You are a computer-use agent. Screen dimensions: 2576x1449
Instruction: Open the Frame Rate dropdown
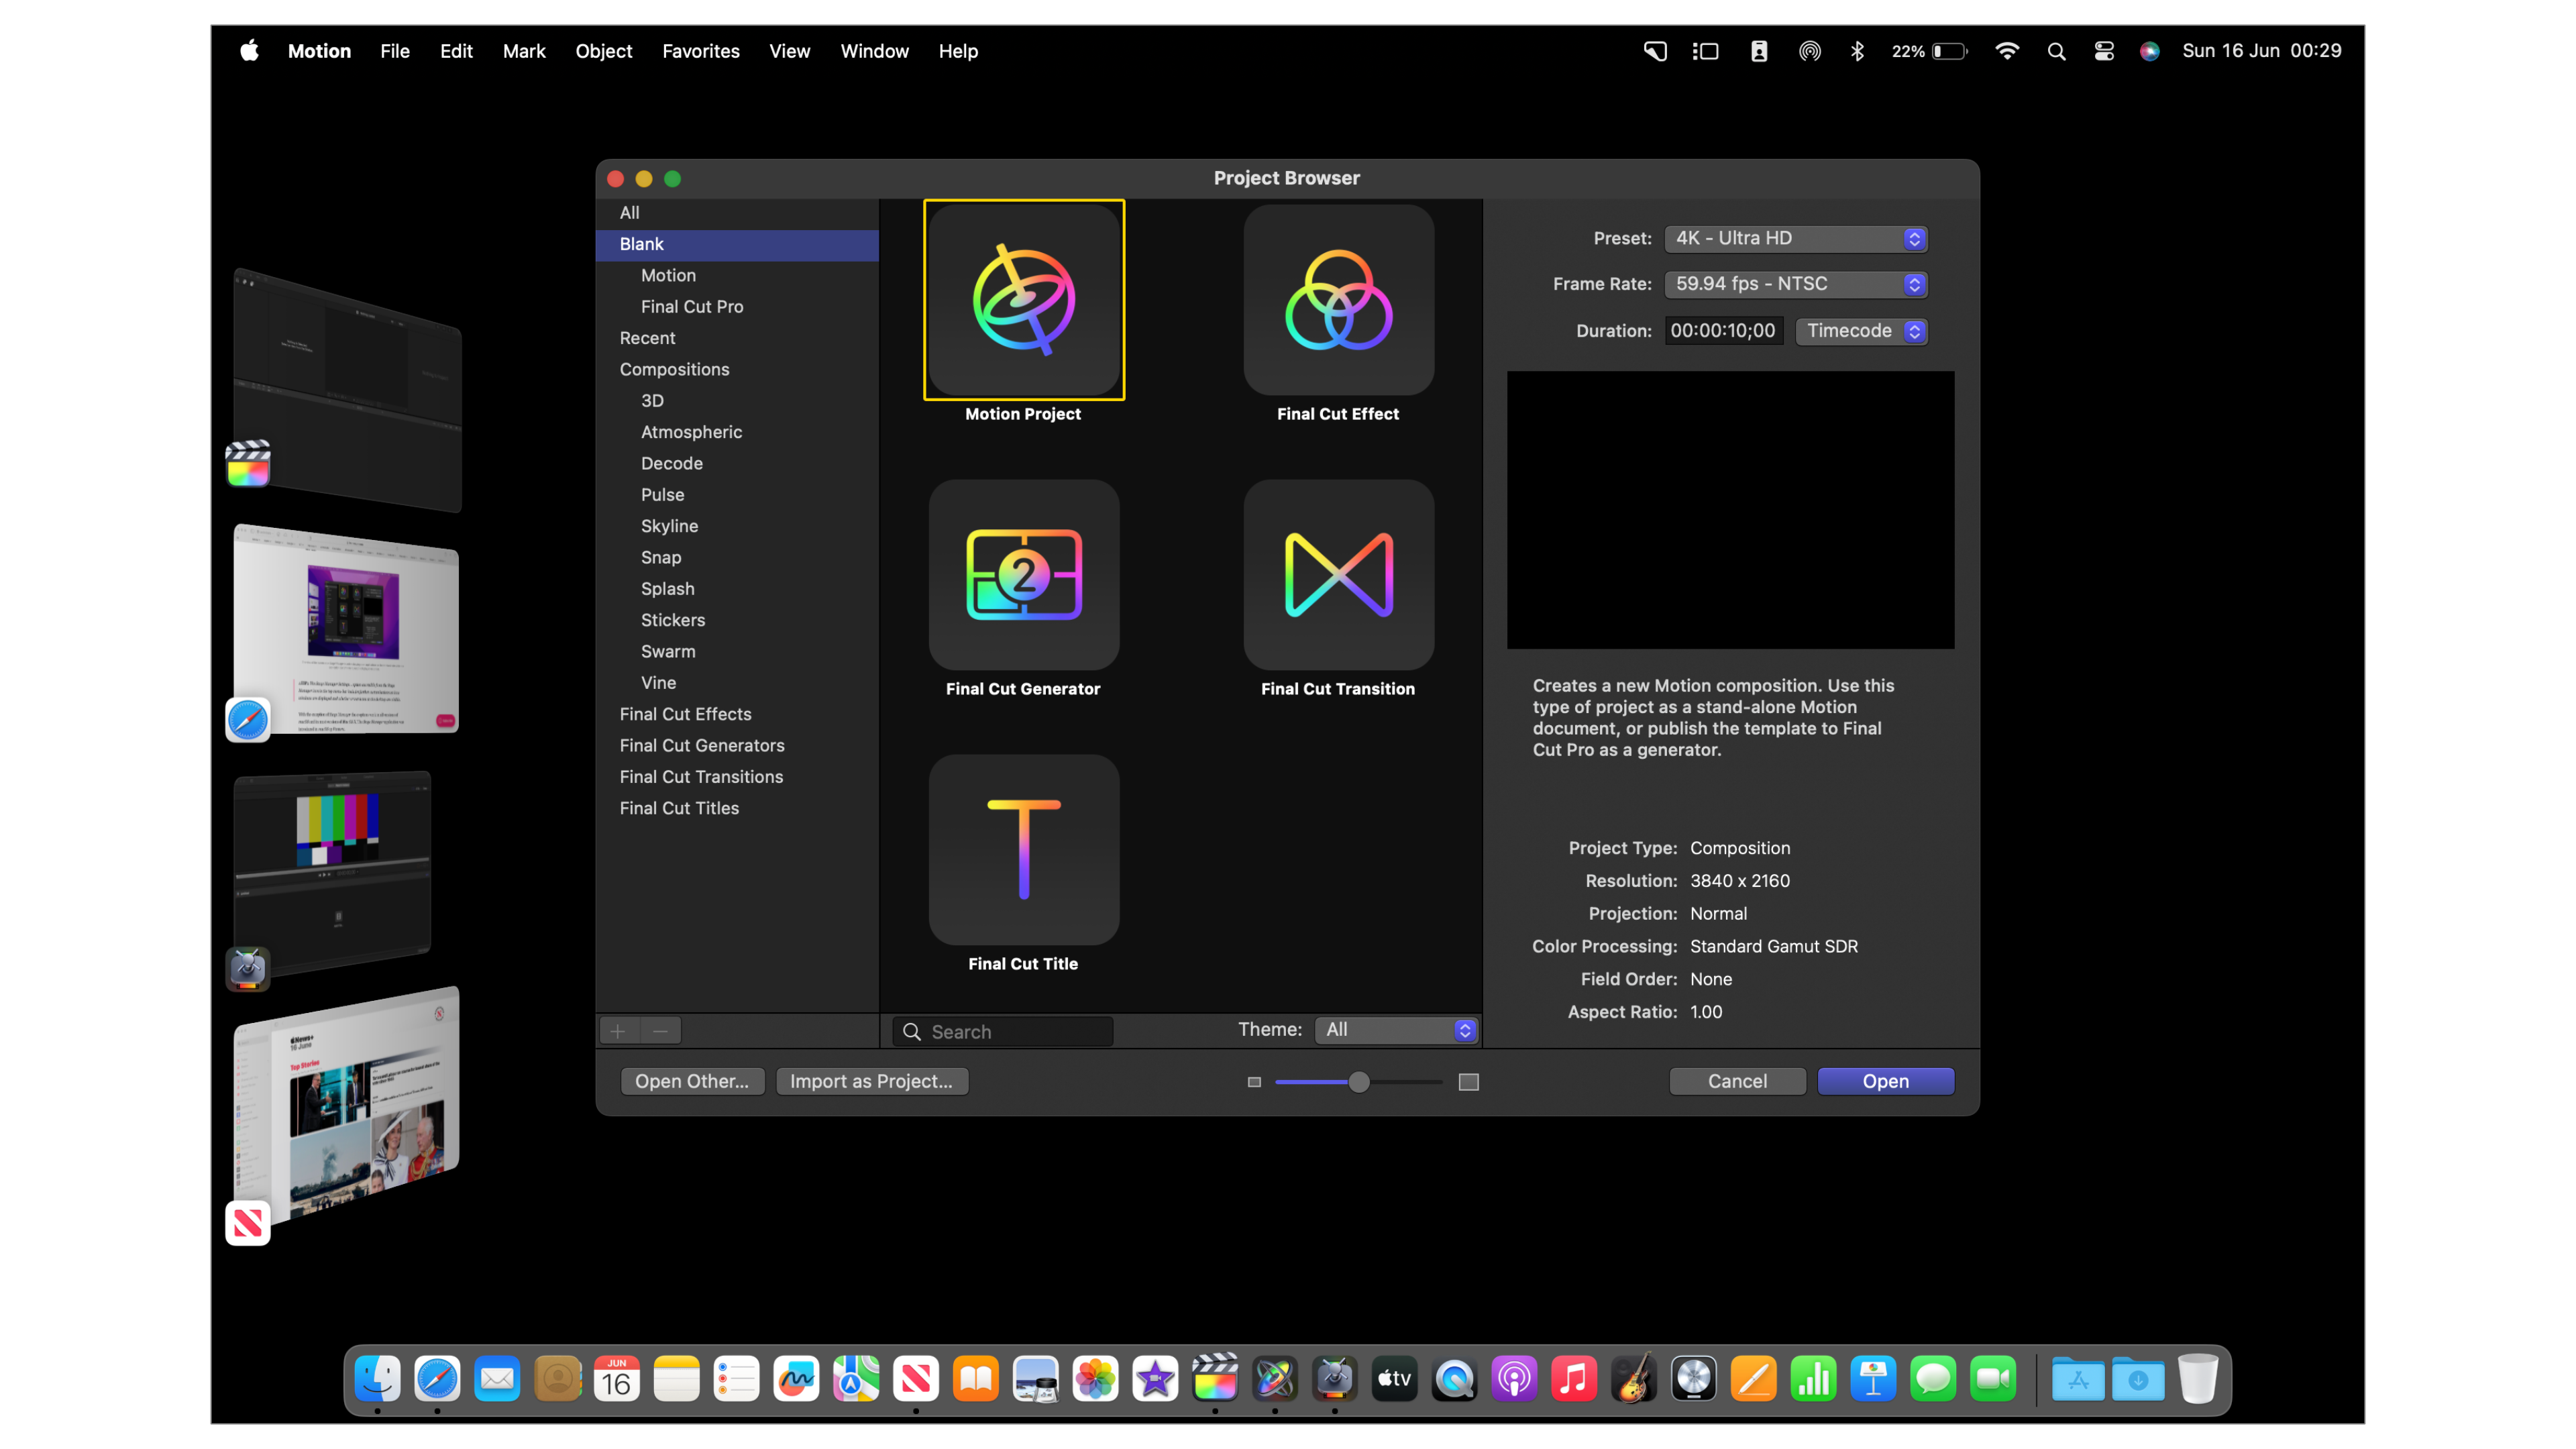point(1796,285)
